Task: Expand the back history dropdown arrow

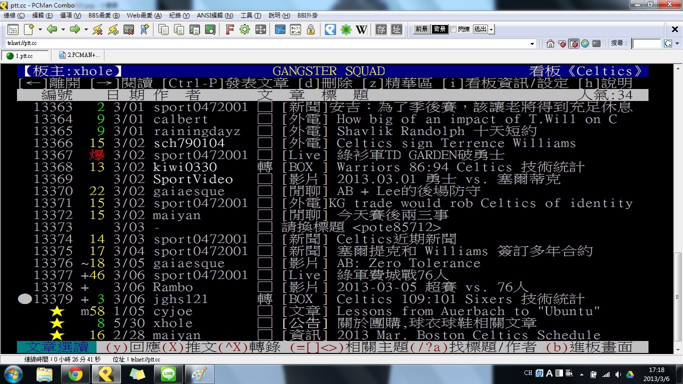Action: coord(63,29)
